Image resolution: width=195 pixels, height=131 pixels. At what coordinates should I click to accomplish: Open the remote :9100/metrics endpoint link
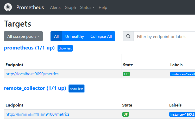37,114
